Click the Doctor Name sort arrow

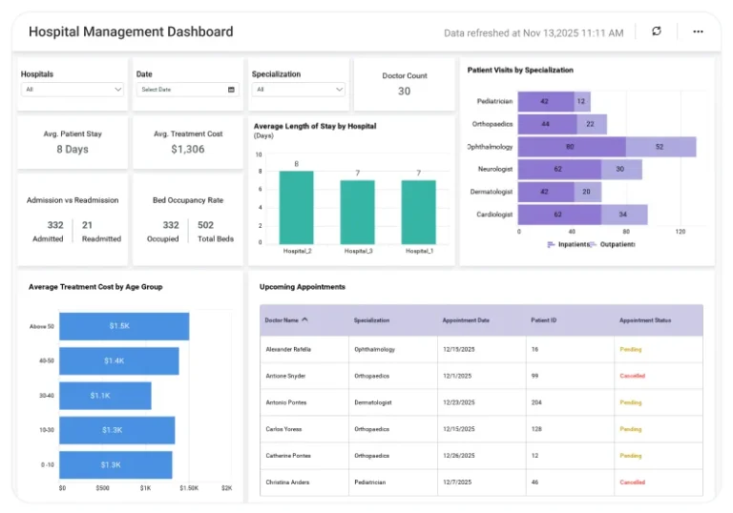pos(304,320)
